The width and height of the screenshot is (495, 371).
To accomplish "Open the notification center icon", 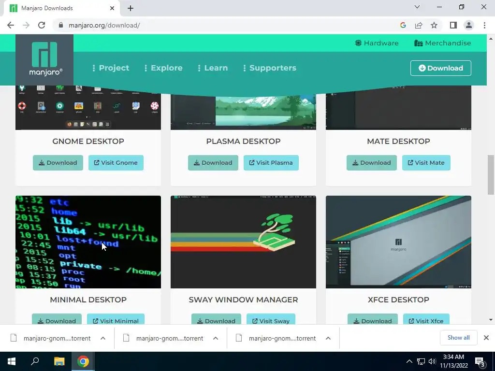I will (x=480, y=361).
